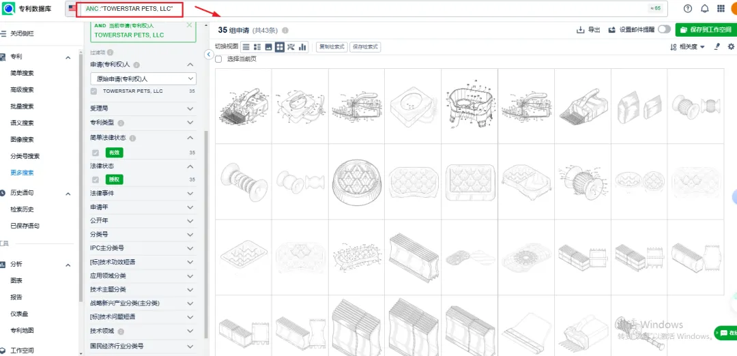Switch to side-by-side compare view icon
Screen dimensions: 737x356
pos(291,47)
